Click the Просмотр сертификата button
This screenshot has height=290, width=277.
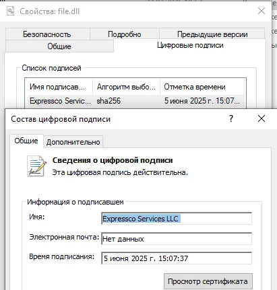point(208,281)
